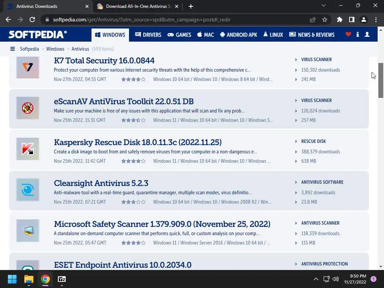
Task: Click the taskbar clock showing 9:50 PM
Action: click(355, 279)
